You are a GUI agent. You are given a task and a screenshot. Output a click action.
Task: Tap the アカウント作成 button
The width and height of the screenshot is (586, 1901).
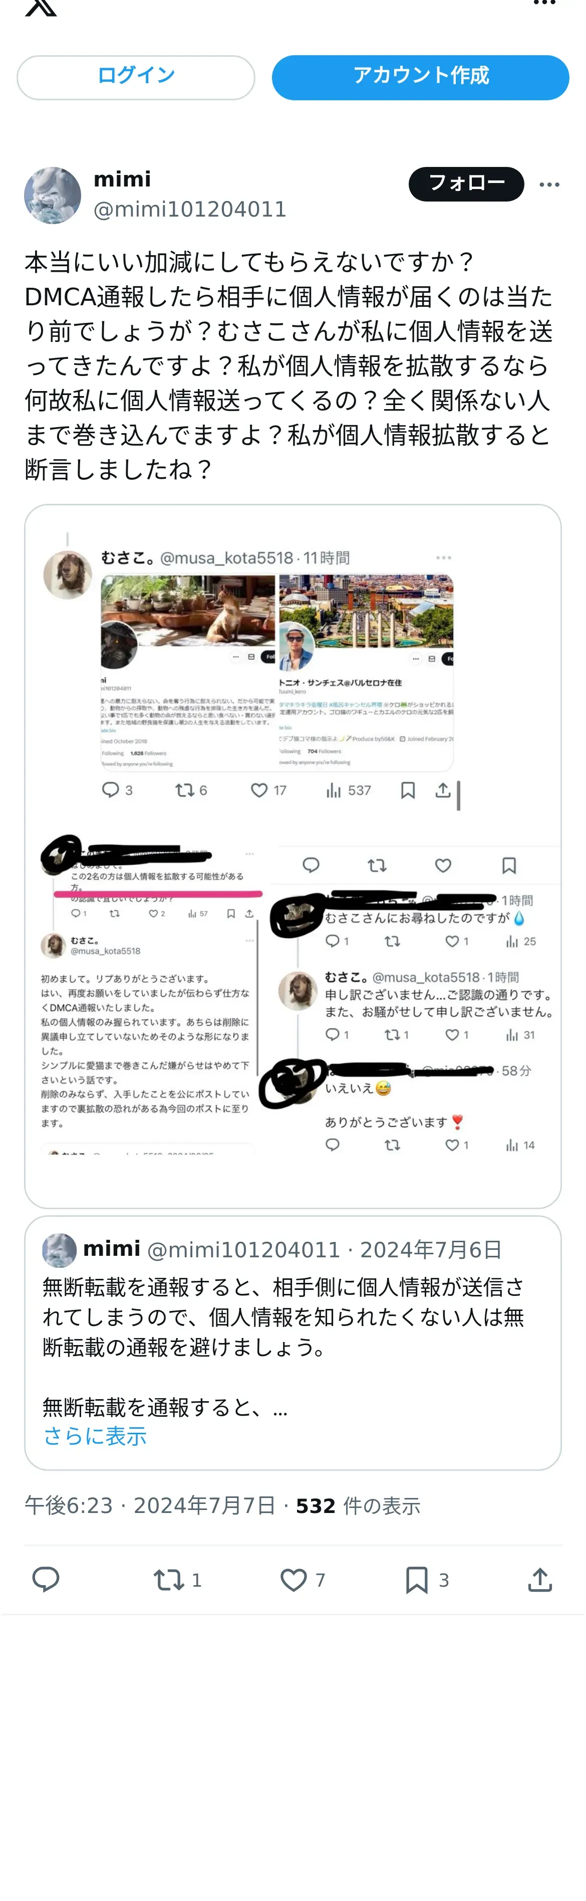[420, 78]
